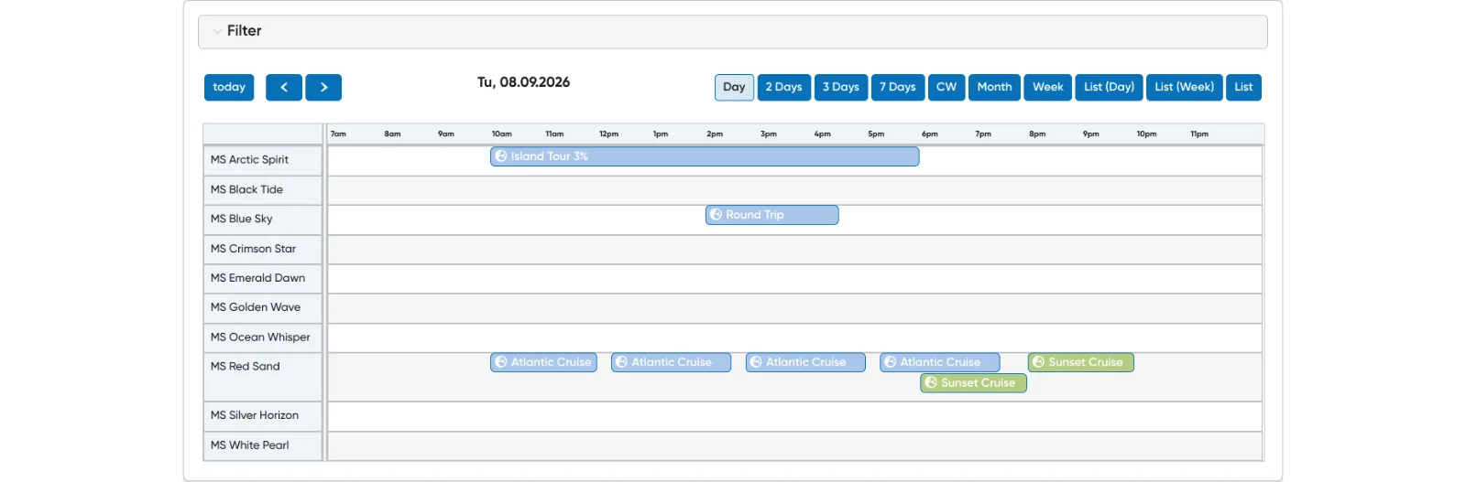Open the List view
This screenshot has width=1466, height=482.
tap(1243, 87)
